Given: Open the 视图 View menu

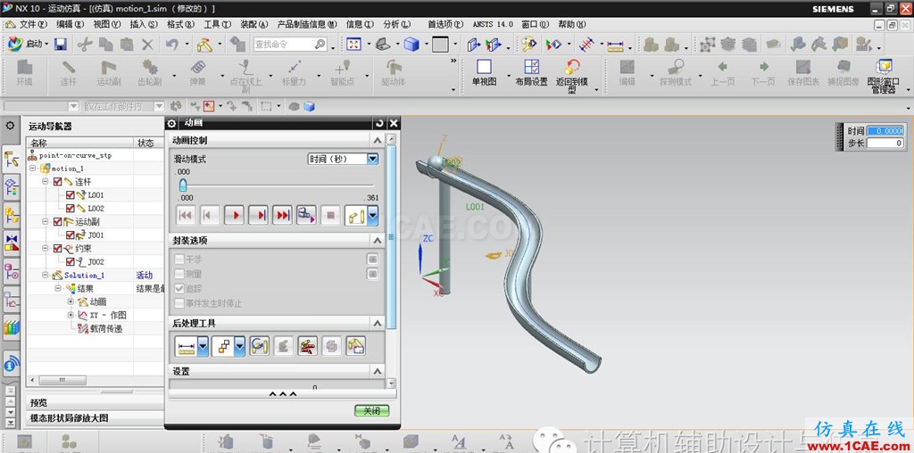Looking at the screenshot, I should tap(107, 24).
